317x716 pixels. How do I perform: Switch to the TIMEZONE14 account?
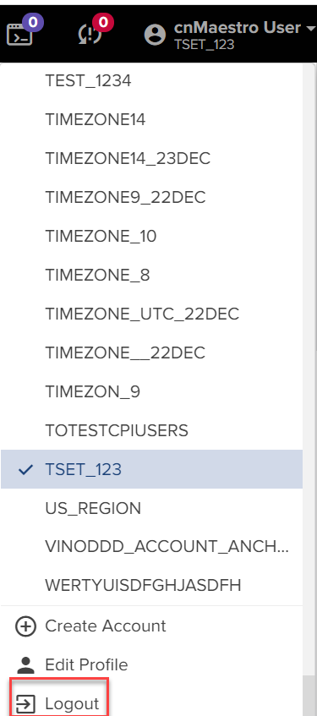point(151,120)
